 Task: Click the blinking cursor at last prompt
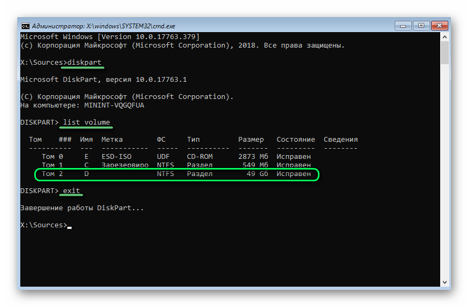(x=69, y=226)
